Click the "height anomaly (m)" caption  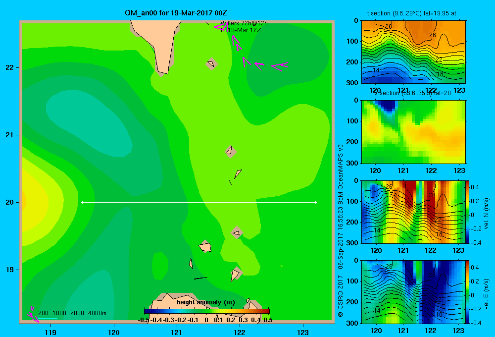206,302
